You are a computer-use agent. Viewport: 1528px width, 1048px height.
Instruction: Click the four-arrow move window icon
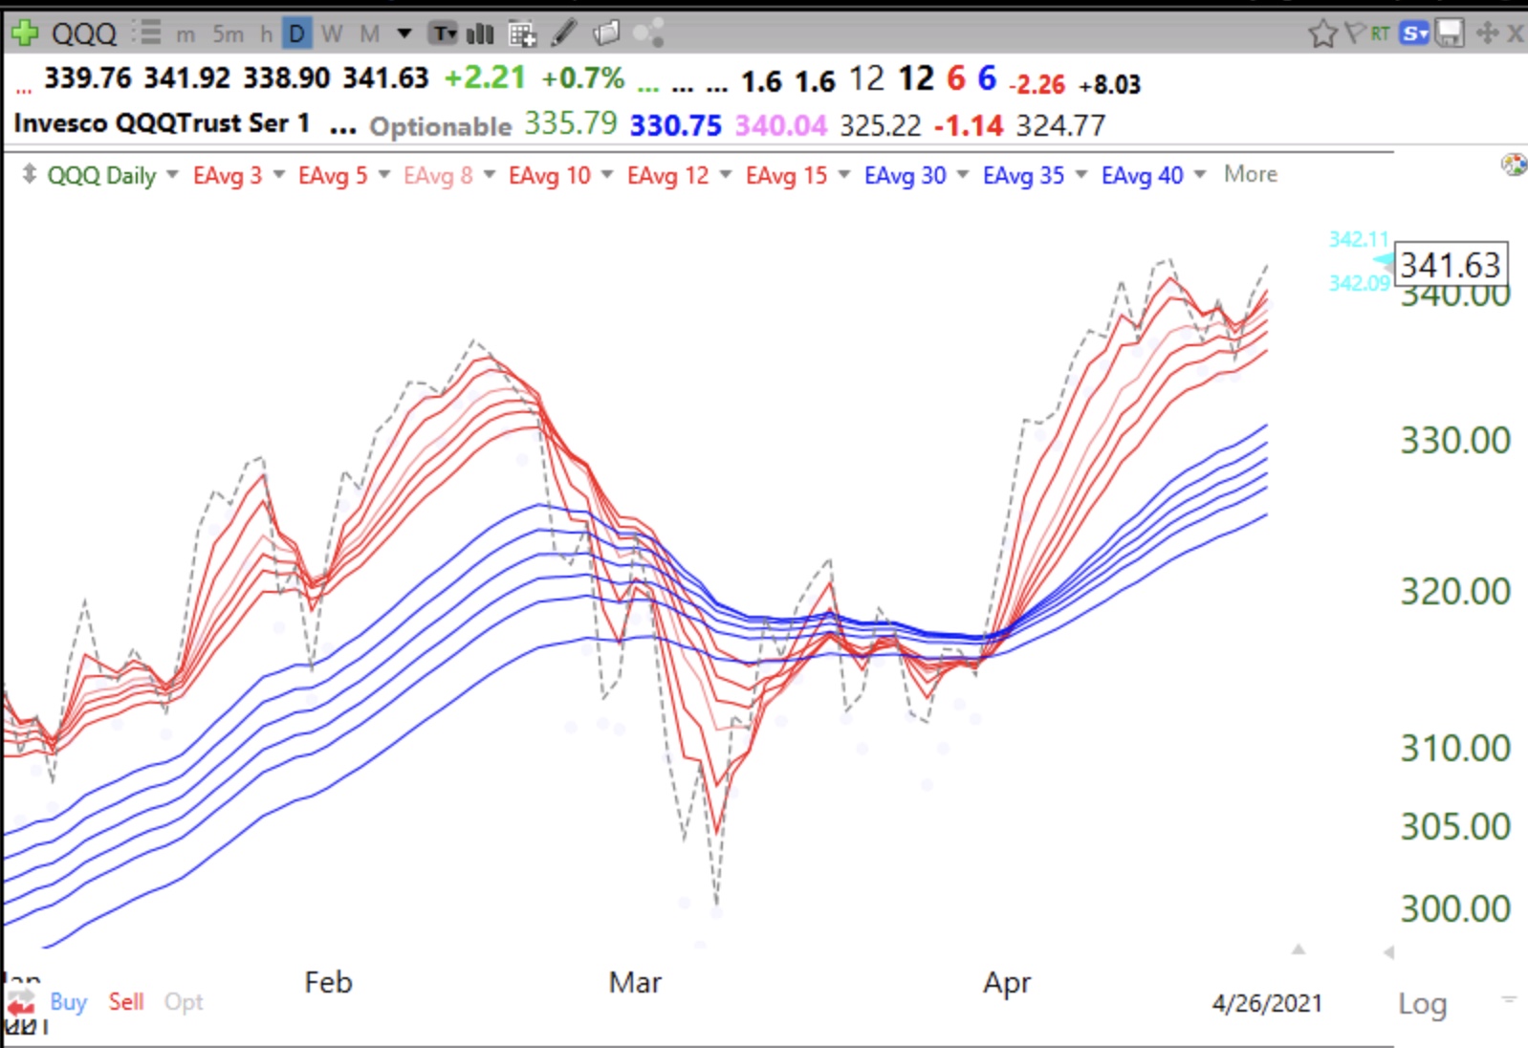click(1487, 33)
